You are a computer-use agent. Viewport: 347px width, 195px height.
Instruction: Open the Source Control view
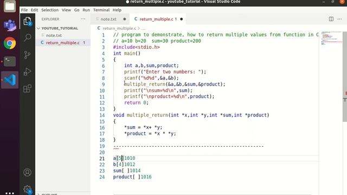[x=28, y=55]
